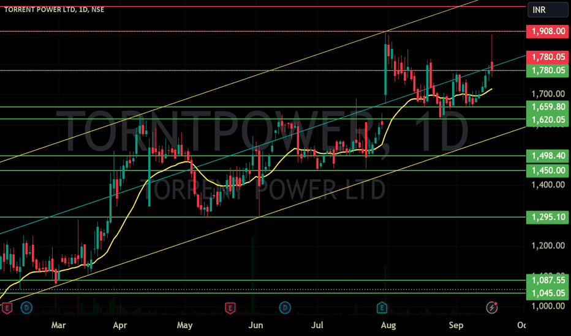This screenshot has width=571, height=336.
Task: Click the red earnings marker before Jun
Action: [x=230, y=308]
